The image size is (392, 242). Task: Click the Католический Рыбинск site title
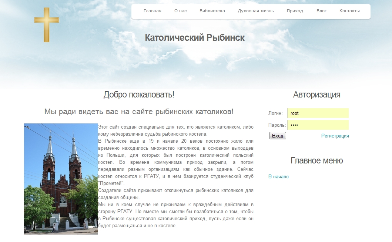pyautogui.click(x=195, y=38)
